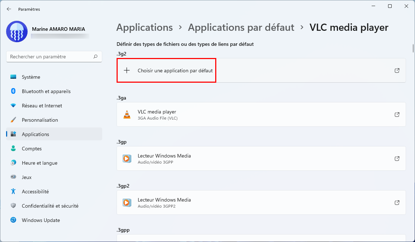Image resolution: width=415 pixels, height=242 pixels.
Task: Go back with the arrow icon
Action: (9, 9)
